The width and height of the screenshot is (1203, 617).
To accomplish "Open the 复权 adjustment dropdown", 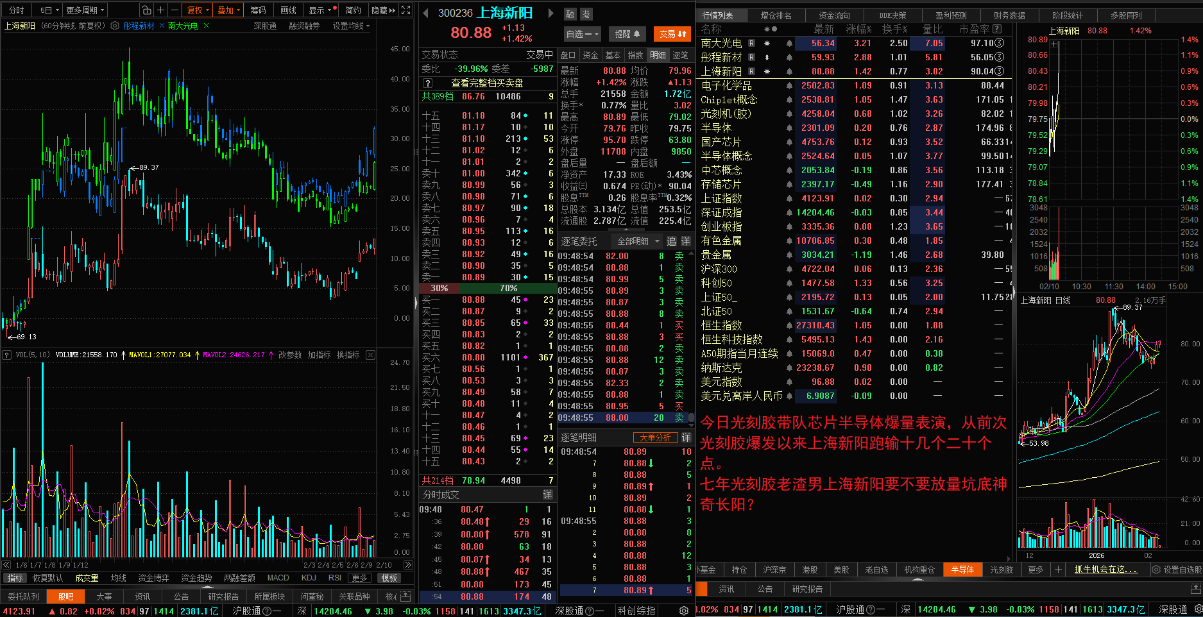I will click(x=198, y=10).
